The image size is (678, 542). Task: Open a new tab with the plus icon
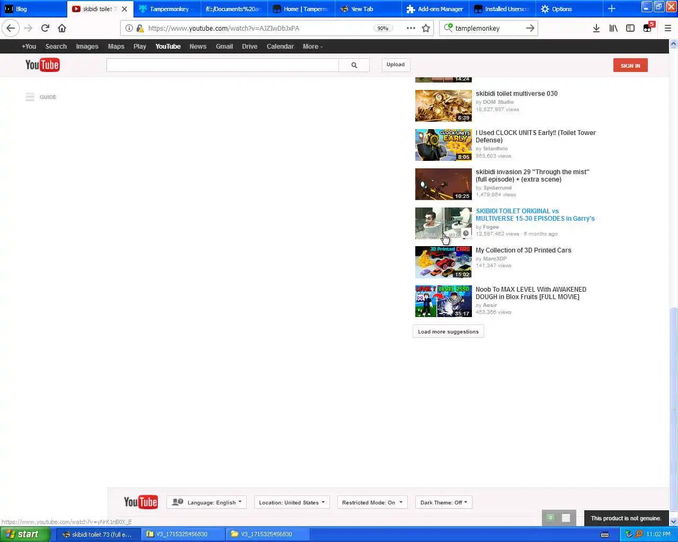pos(611,8)
